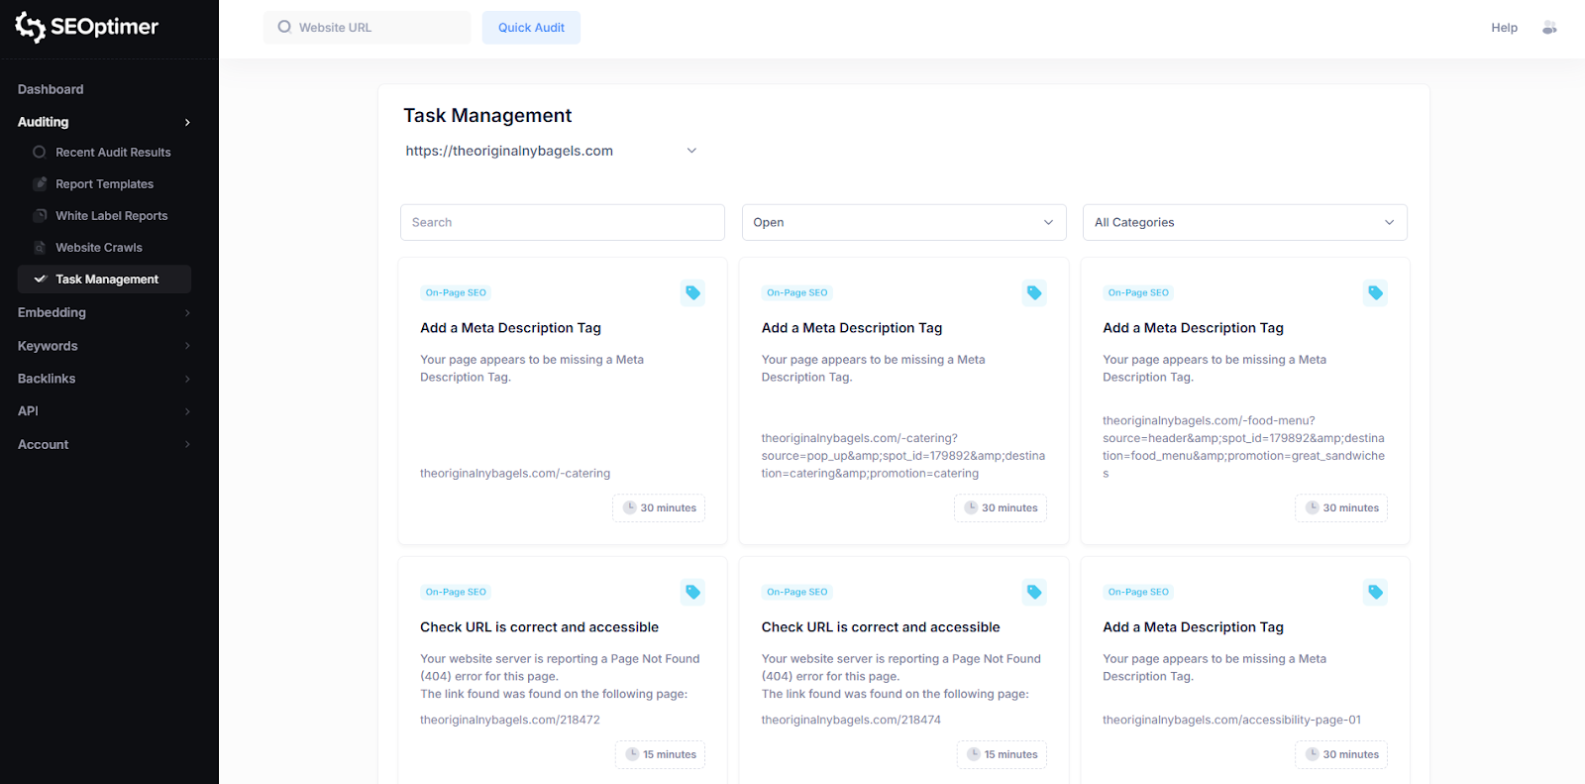Expand the Backlinks sidebar section chevron
The height and width of the screenshot is (784, 1585).
187,379
